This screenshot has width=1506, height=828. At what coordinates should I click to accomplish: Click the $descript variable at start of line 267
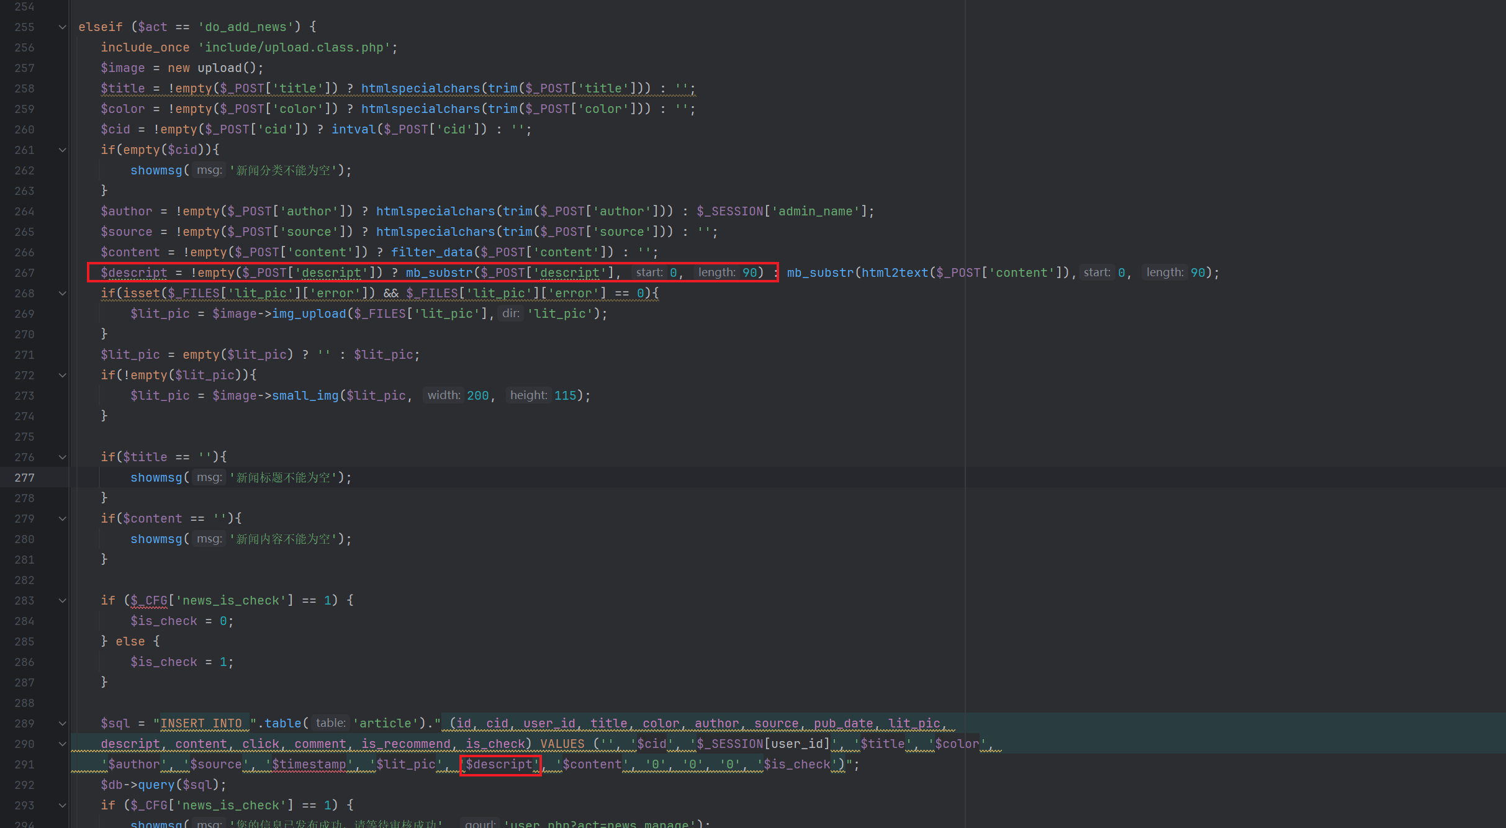[x=134, y=272]
